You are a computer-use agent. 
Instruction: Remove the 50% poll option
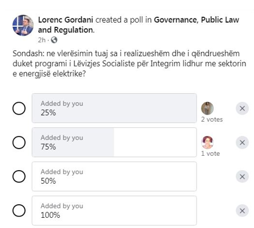[x=242, y=177]
